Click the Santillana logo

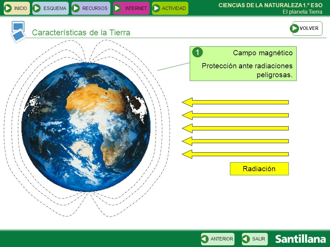(x=300, y=239)
